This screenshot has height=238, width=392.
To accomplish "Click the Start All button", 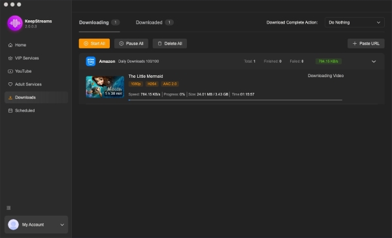I will (94, 44).
